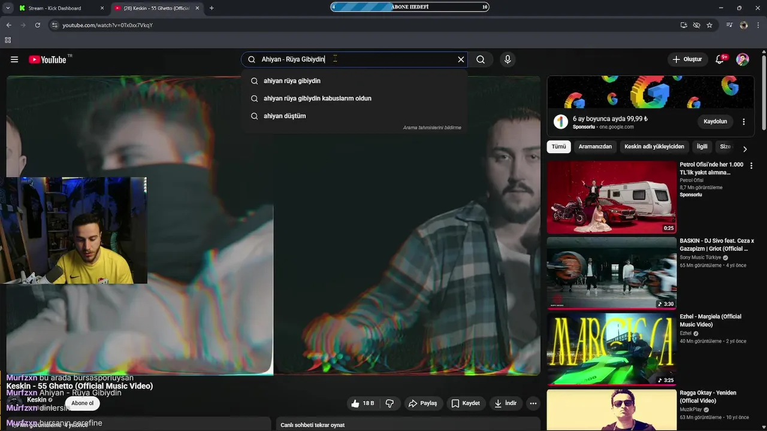Save video using Kaydet button
Image resolution: width=767 pixels, height=431 pixels.
pos(466,403)
